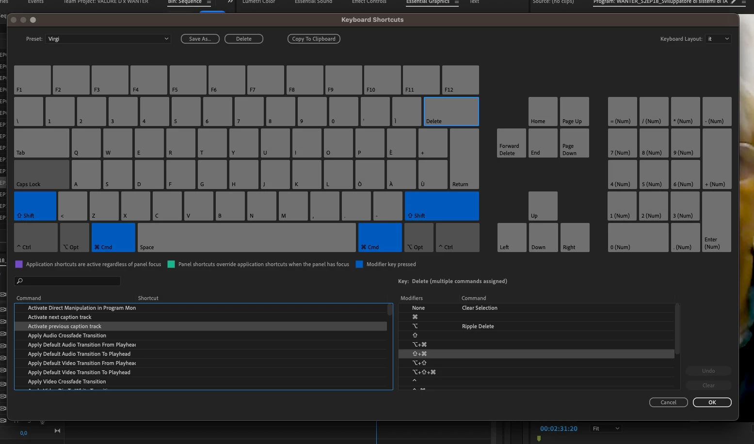754x444 pixels.
Task: Select Apply Audio Crossfade Transition command
Action: click(201, 335)
